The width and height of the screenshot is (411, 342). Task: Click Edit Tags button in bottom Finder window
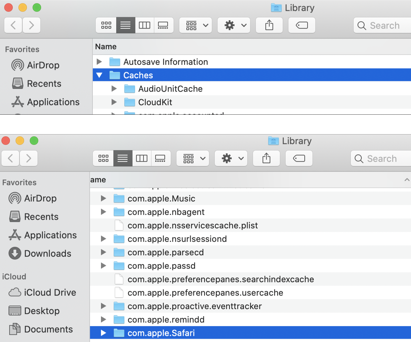[x=299, y=158]
